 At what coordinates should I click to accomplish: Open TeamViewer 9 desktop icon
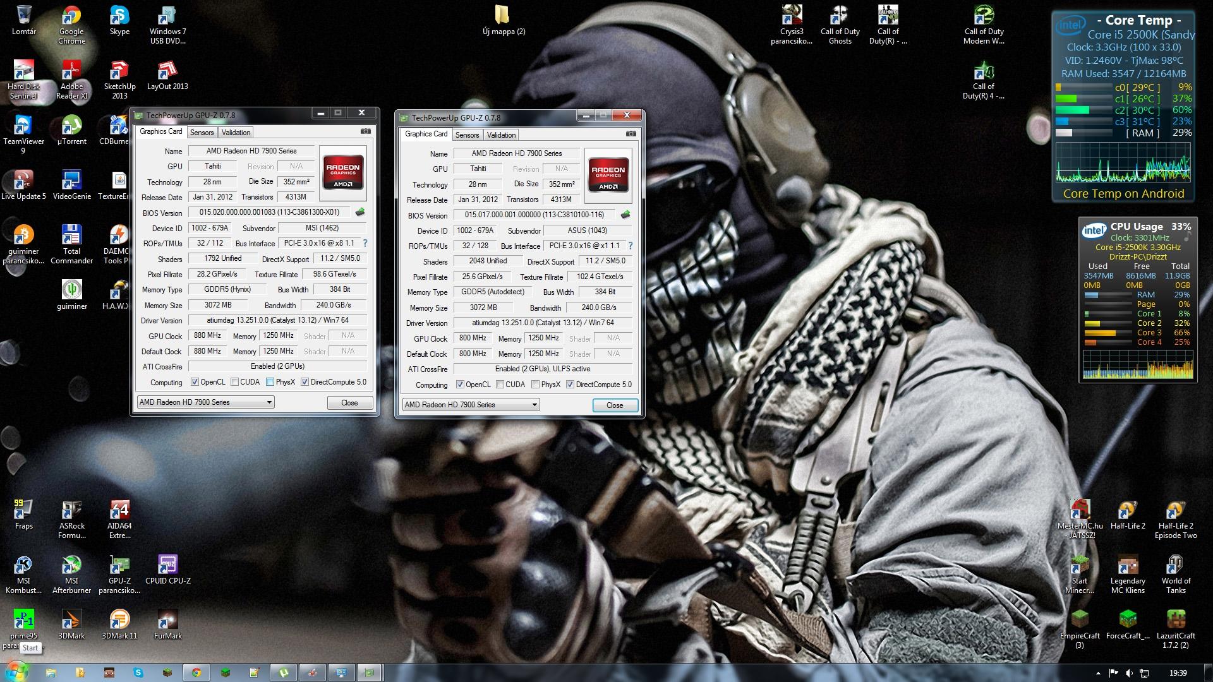[x=23, y=135]
